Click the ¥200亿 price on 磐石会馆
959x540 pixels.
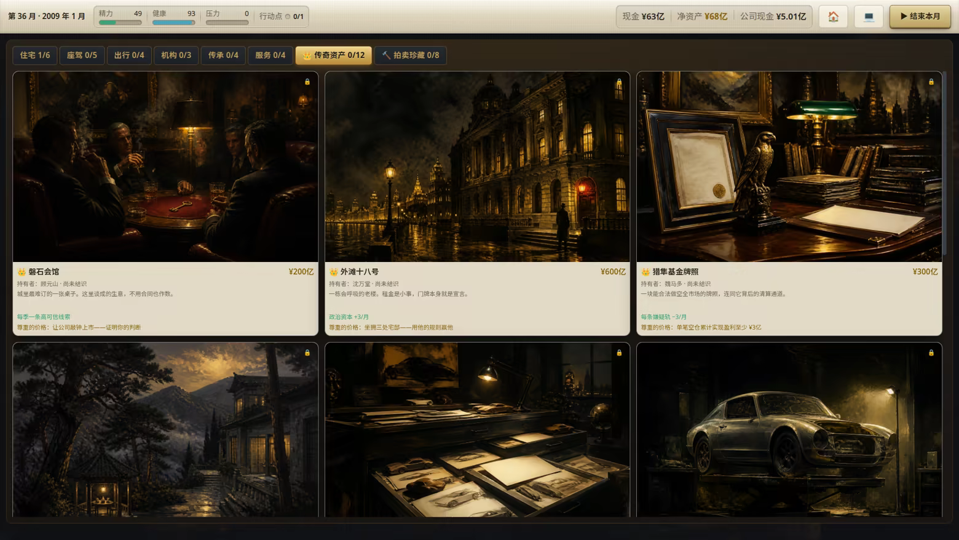pos(301,272)
